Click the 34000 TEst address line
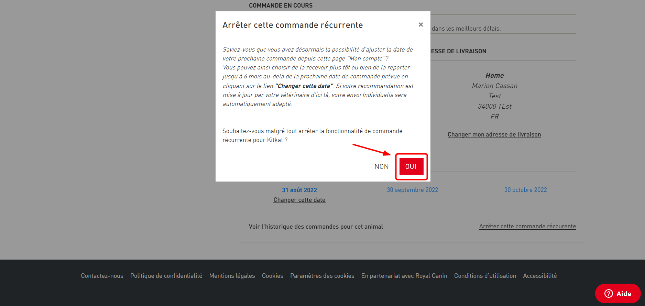The image size is (645, 306). (x=494, y=106)
